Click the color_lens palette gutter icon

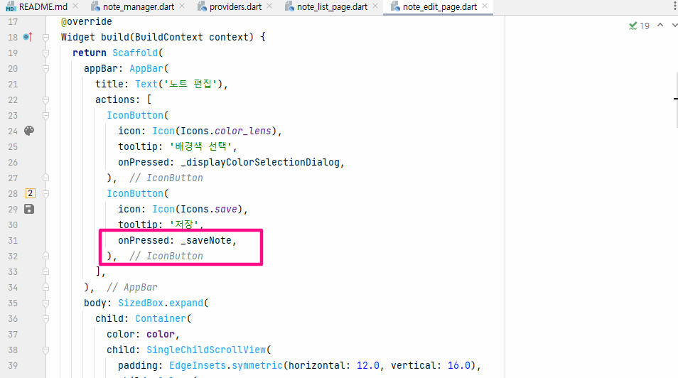pyautogui.click(x=29, y=131)
